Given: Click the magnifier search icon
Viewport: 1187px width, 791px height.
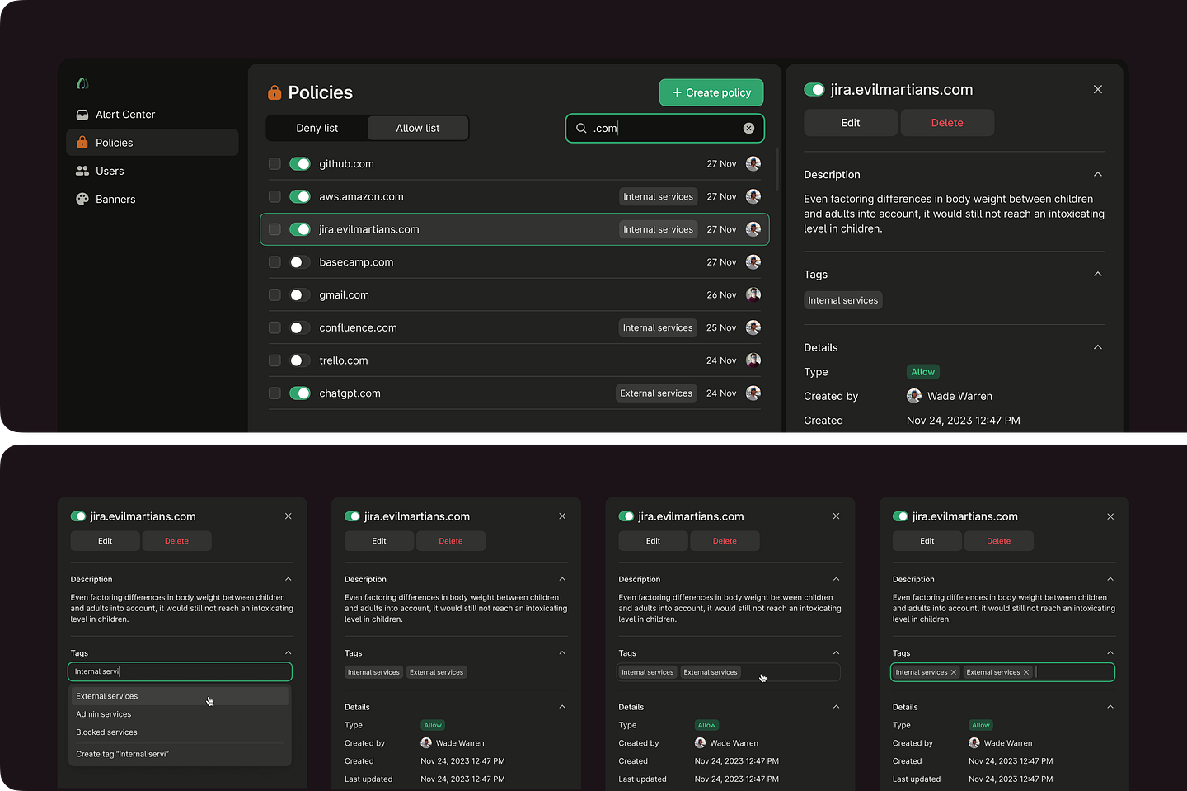Looking at the screenshot, I should pyautogui.click(x=581, y=128).
